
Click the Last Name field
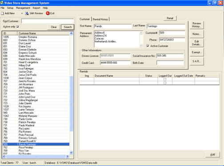[166, 26]
